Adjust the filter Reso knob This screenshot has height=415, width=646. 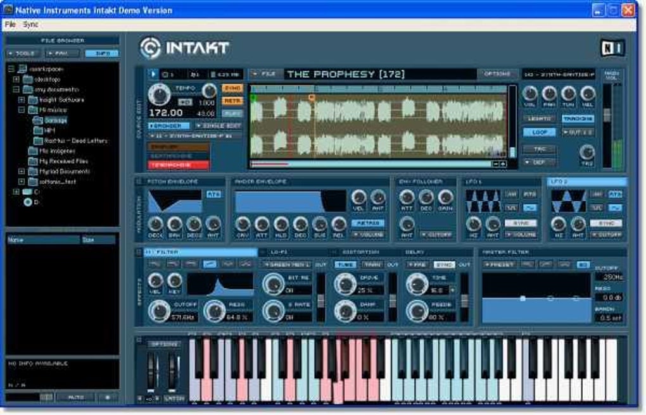click(214, 312)
